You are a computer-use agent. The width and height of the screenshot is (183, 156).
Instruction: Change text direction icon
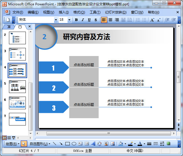point(129,20)
